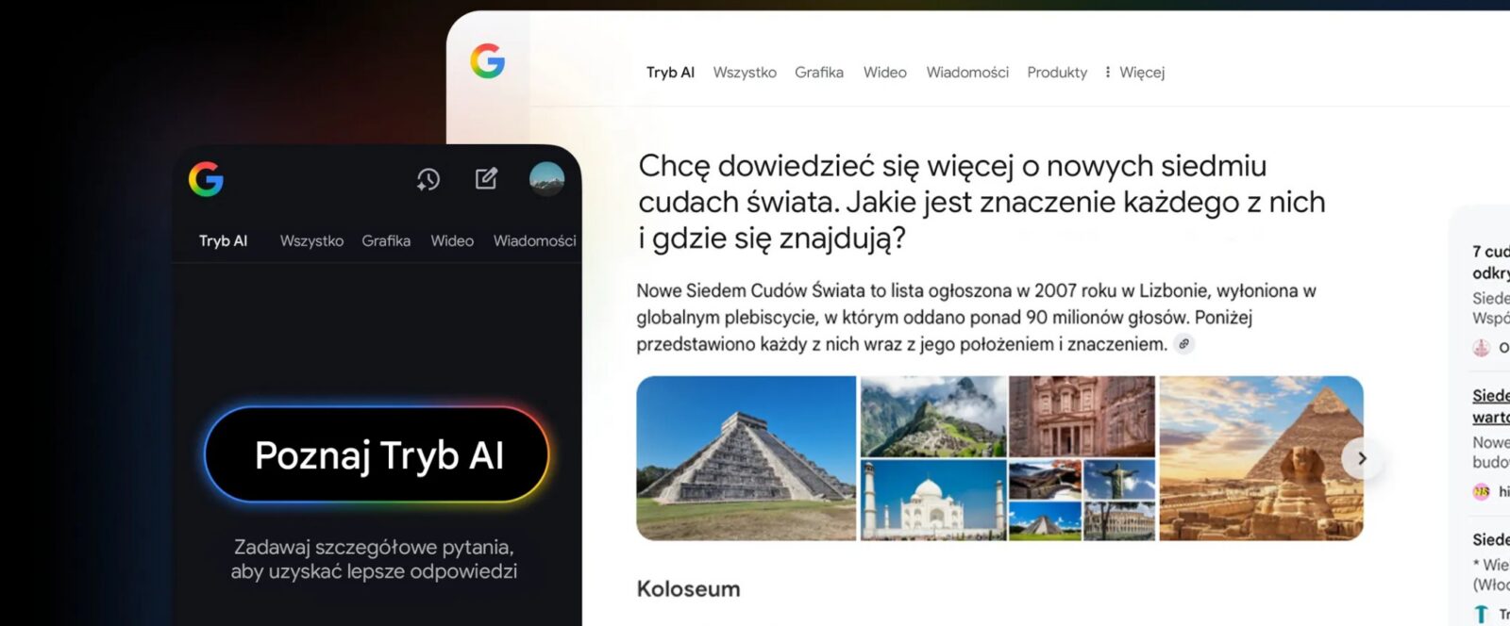Start a new chat with pencil icon
The image size is (1510, 626).
point(486,178)
